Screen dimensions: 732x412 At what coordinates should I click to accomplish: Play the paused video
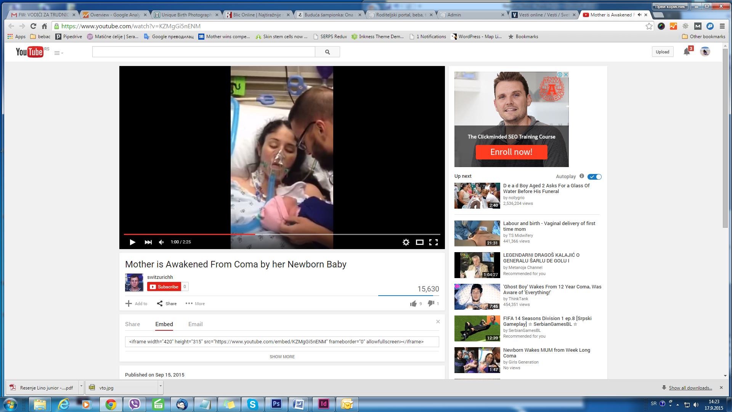(132, 242)
